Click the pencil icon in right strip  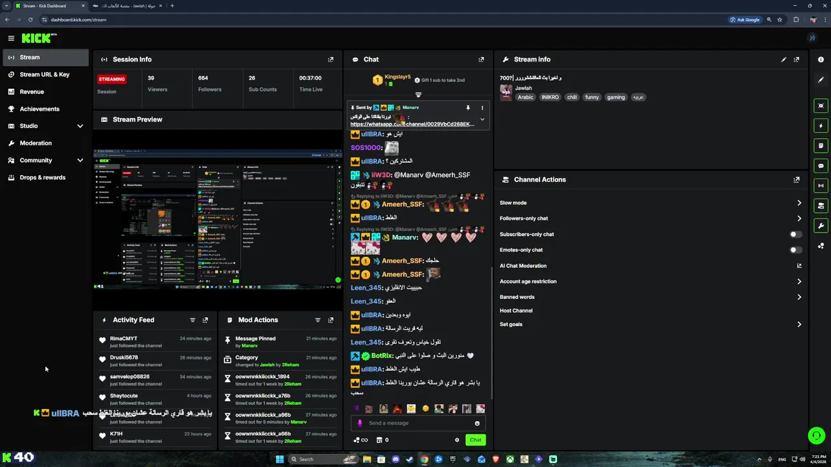click(821, 80)
